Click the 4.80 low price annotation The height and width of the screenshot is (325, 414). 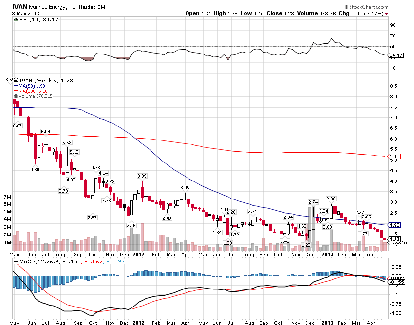pyautogui.click(x=35, y=170)
